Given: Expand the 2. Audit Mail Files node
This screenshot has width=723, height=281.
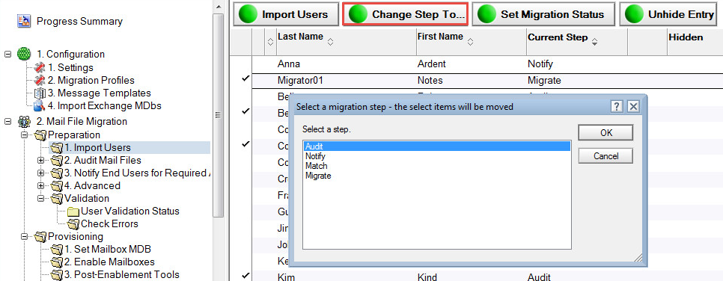Looking at the screenshot, I should click(41, 161).
